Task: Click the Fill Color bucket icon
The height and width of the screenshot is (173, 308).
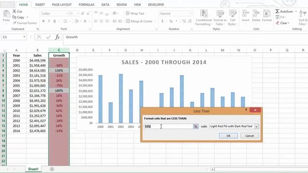Action: pos(77,21)
